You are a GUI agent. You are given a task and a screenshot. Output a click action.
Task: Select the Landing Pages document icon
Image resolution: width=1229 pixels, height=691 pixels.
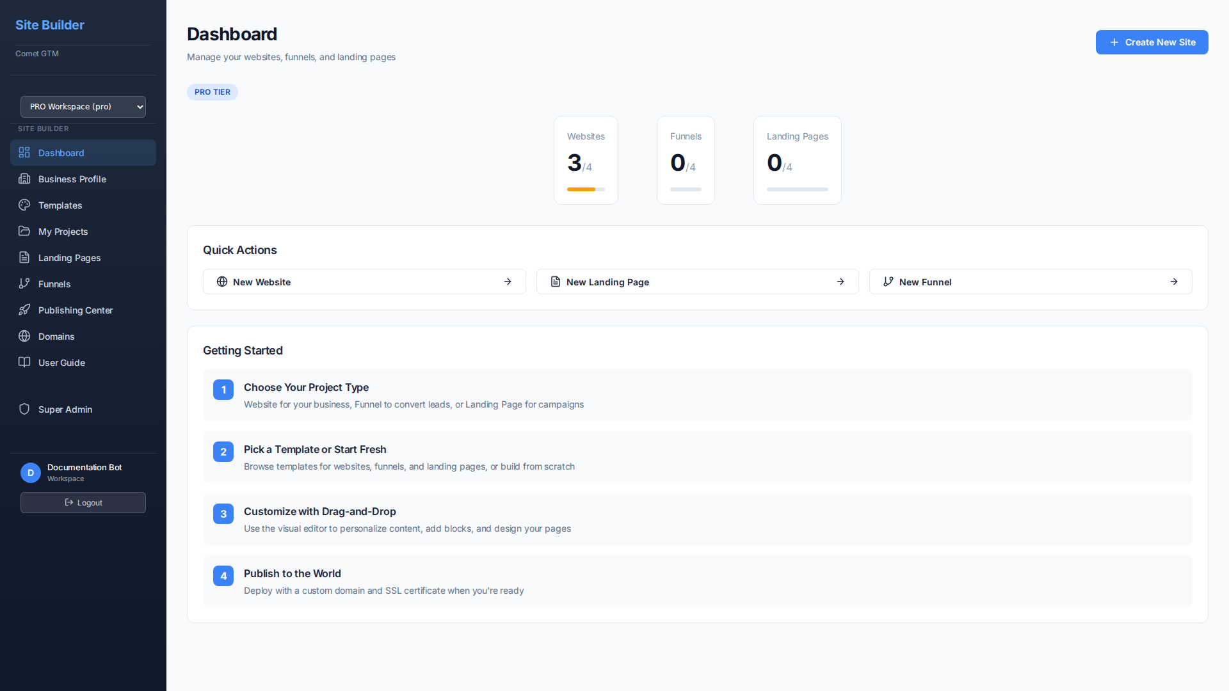click(24, 258)
